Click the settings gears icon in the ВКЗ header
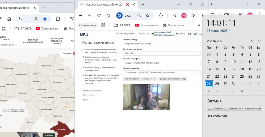 (x=195, y=34)
